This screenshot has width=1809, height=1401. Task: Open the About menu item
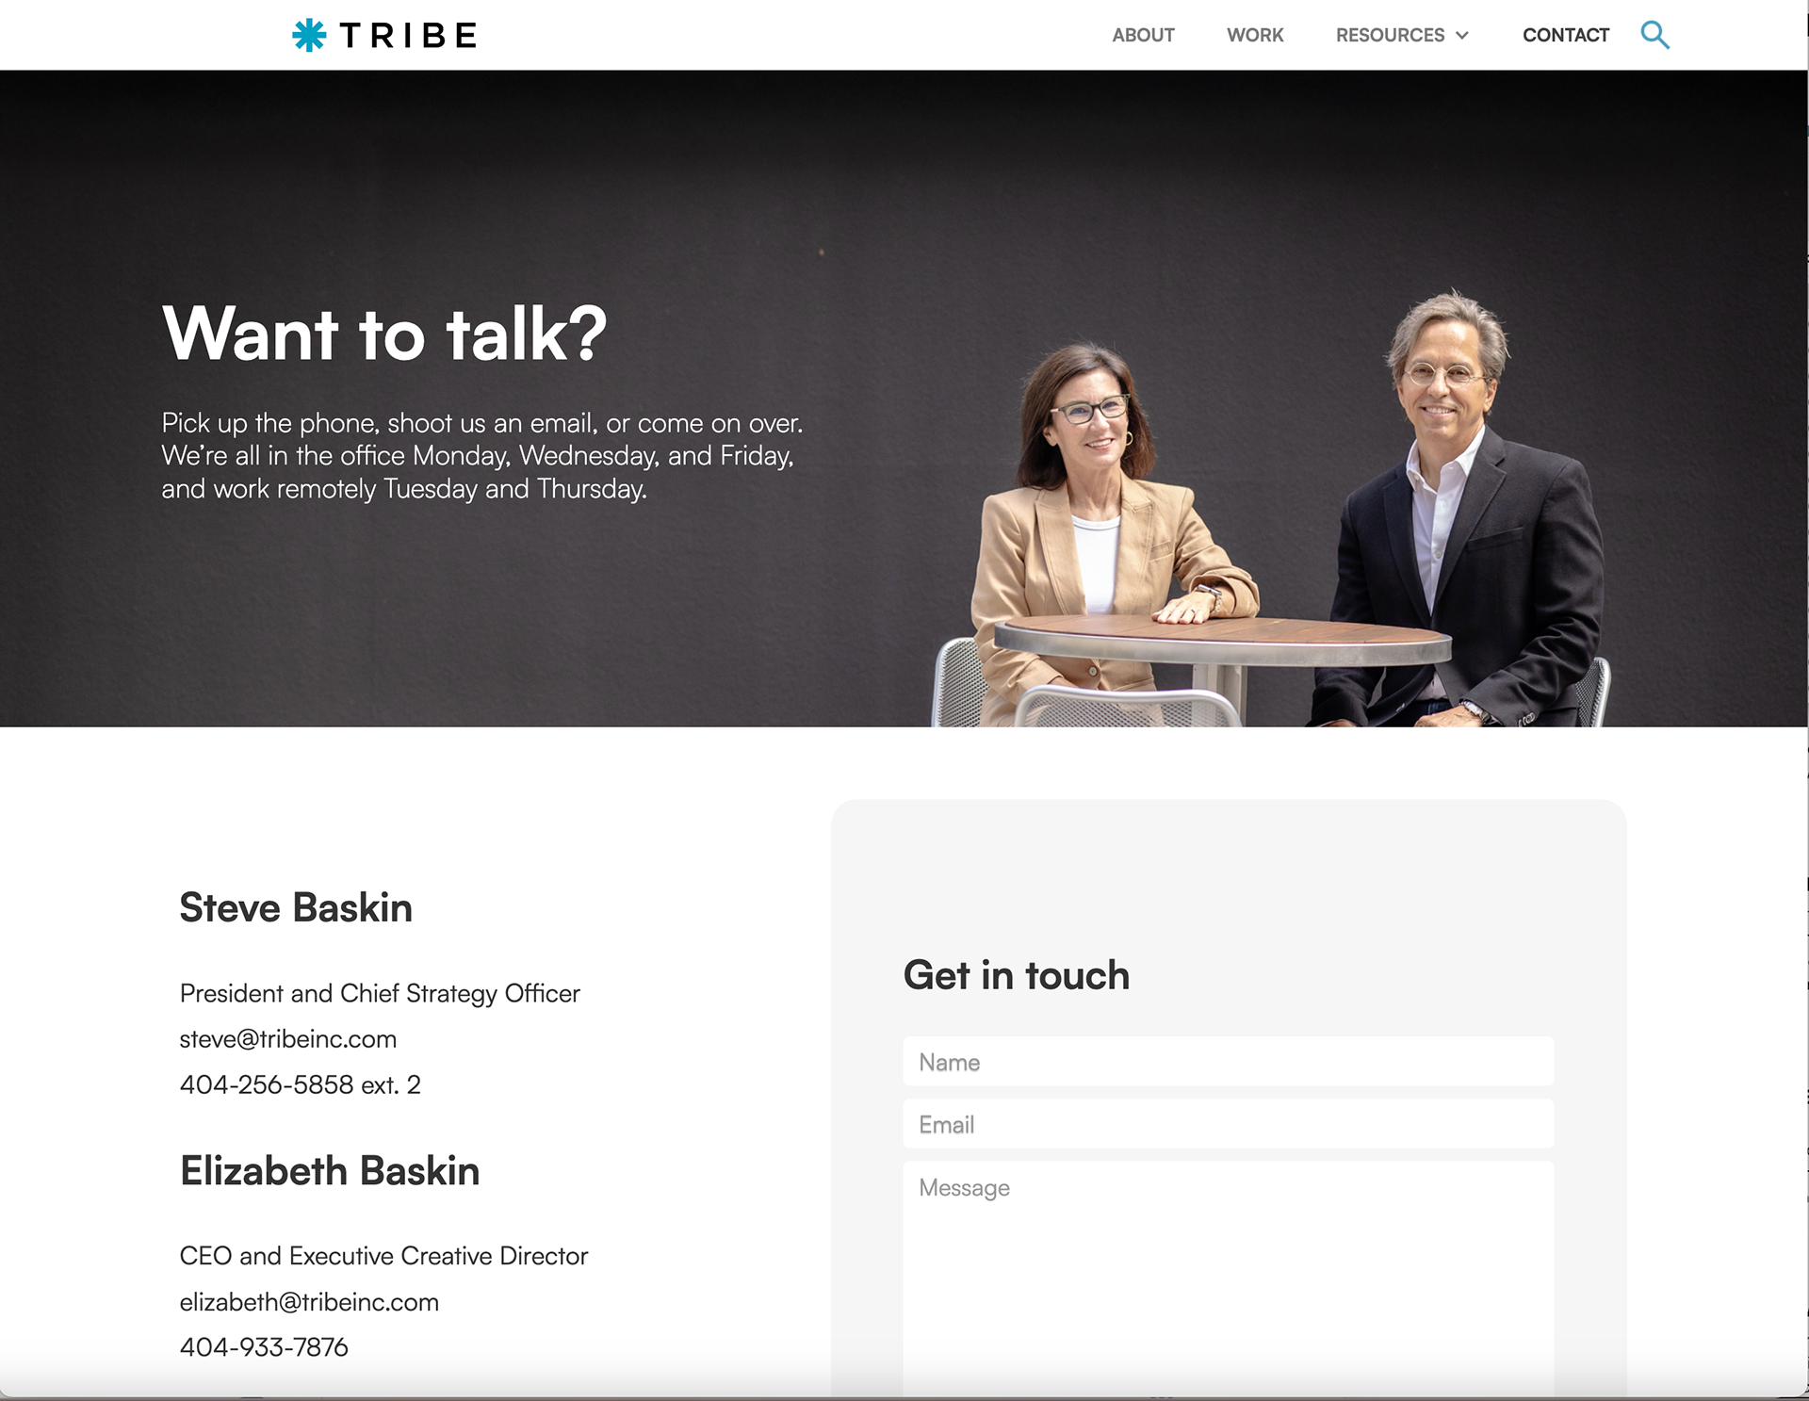click(x=1143, y=35)
